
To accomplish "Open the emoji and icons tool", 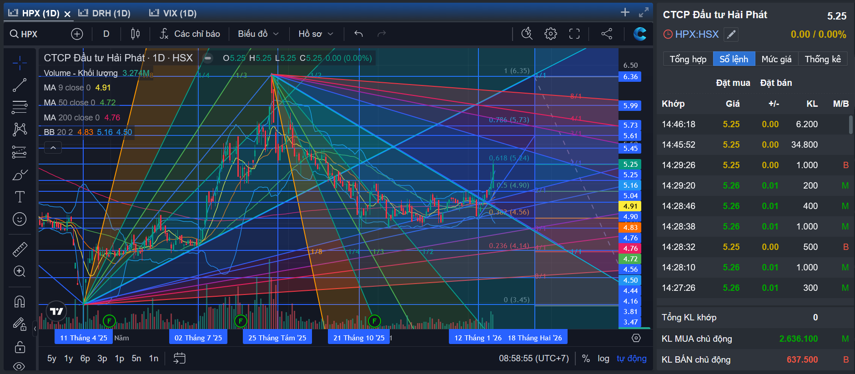I will click(20, 219).
